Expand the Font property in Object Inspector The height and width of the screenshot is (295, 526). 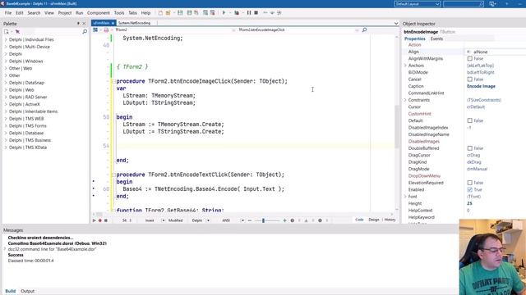click(x=405, y=197)
